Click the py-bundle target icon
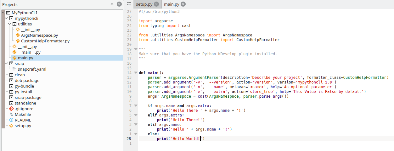This screenshot has height=151, width=394. [x=11, y=86]
